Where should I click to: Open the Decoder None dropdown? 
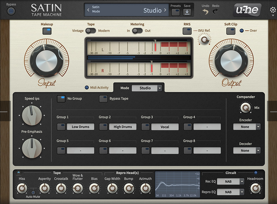click(247, 151)
